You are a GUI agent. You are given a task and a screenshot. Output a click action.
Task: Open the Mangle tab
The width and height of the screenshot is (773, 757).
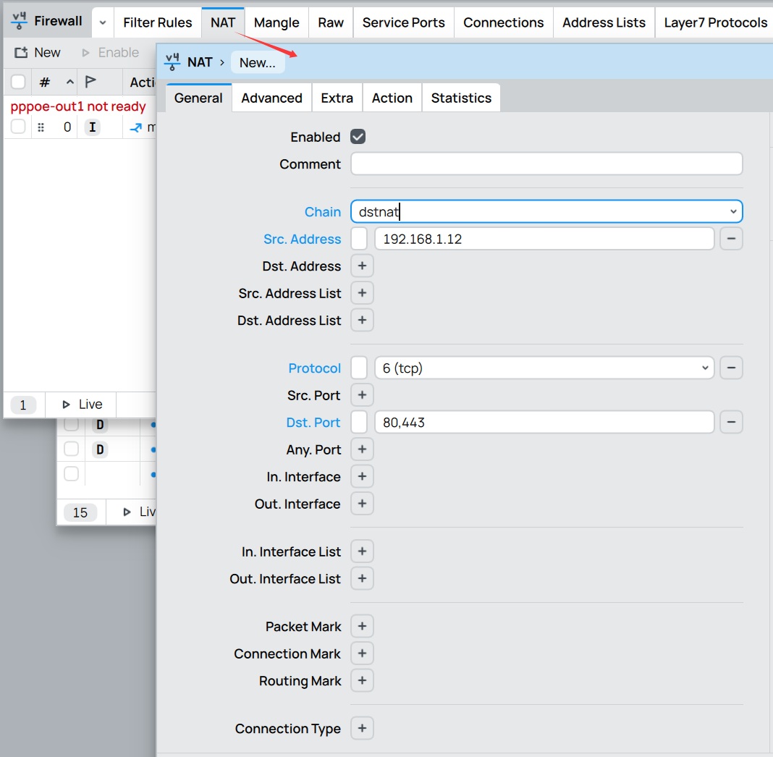pos(276,22)
